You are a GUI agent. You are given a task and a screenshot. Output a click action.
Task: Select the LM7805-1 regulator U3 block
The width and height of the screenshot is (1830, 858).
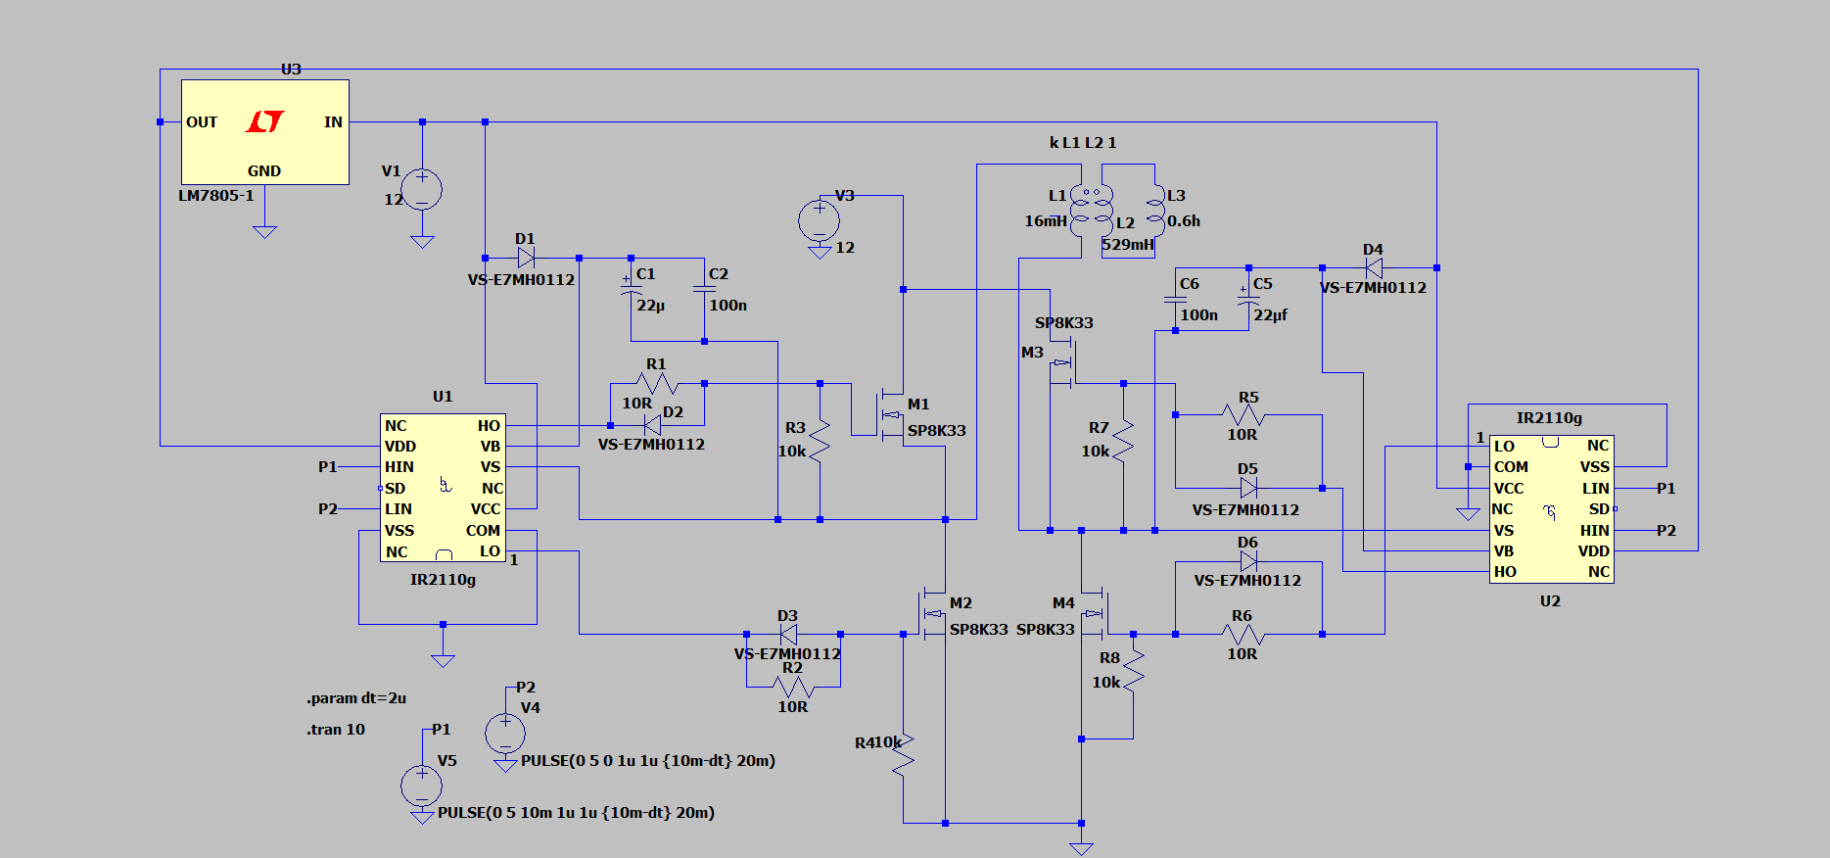click(264, 132)
